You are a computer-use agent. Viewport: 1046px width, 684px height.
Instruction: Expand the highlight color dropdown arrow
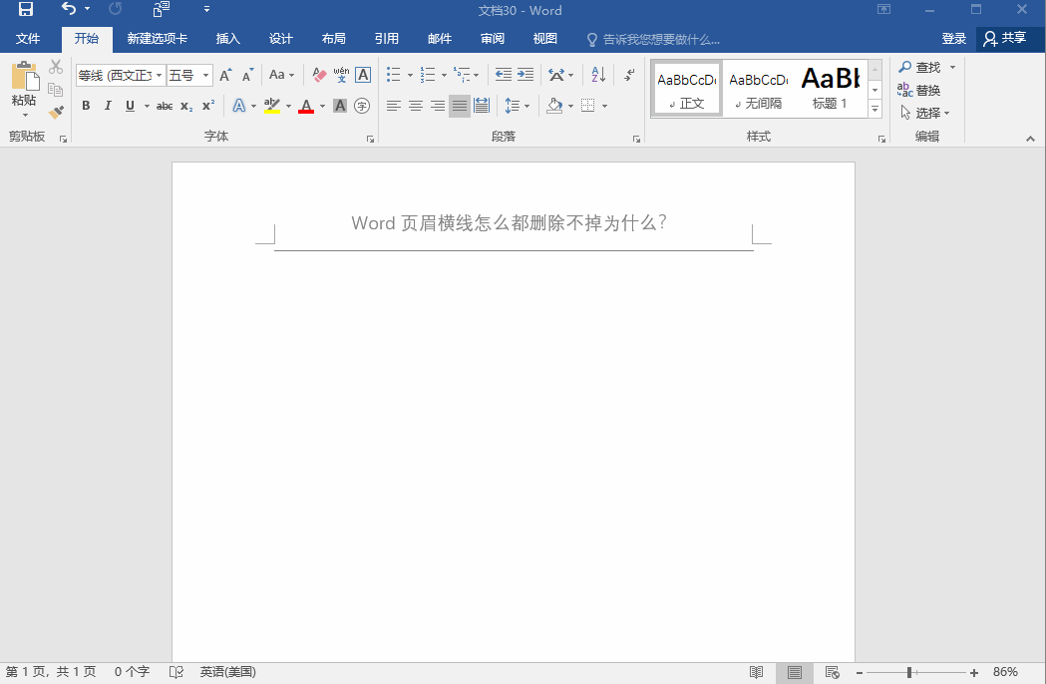click(x=289, y=106)
